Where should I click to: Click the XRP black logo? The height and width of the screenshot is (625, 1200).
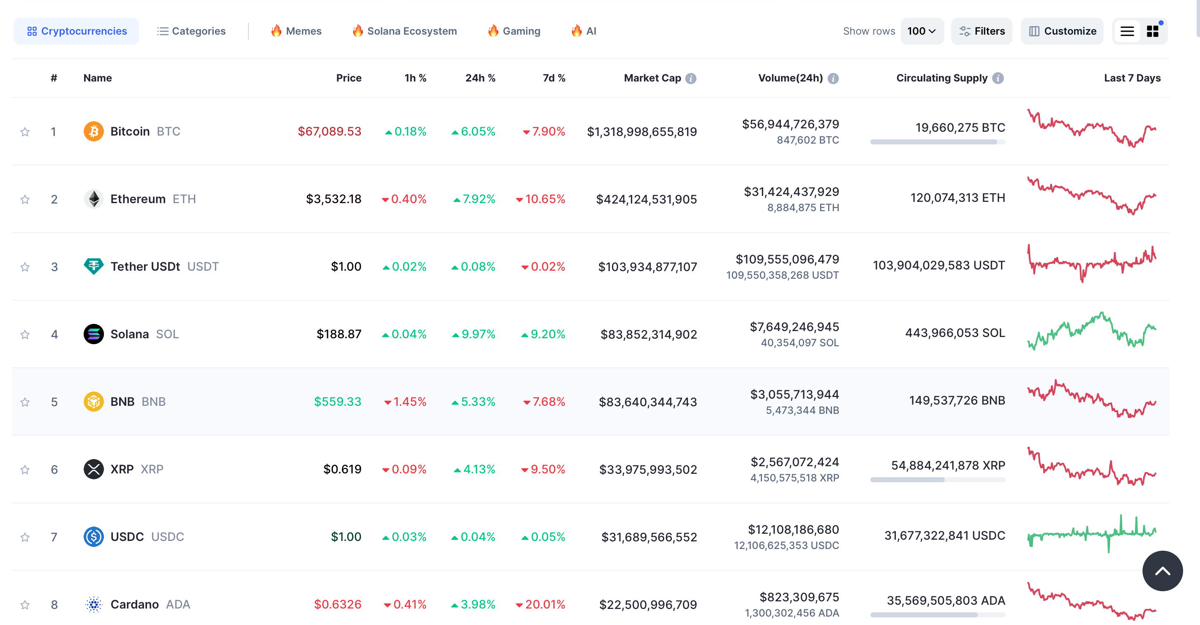[x=94, y=469]
